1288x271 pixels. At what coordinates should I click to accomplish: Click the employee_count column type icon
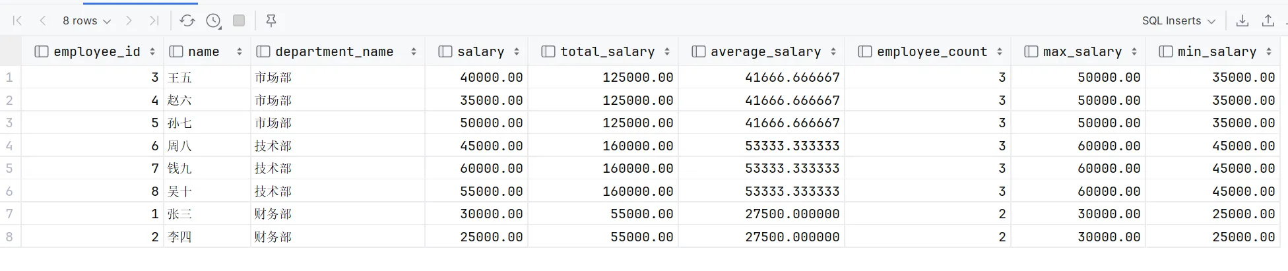tap(864, 51)
